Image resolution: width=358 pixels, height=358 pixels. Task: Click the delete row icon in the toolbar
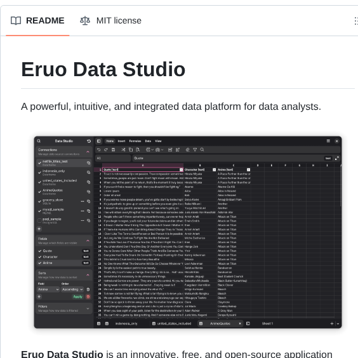pos(170,150)
